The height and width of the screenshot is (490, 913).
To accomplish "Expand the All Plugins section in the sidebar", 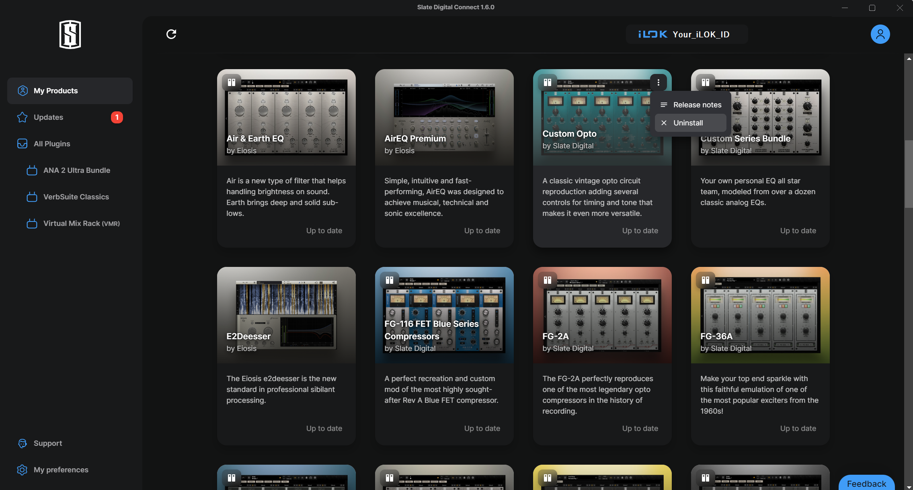I will pos(52,144).
